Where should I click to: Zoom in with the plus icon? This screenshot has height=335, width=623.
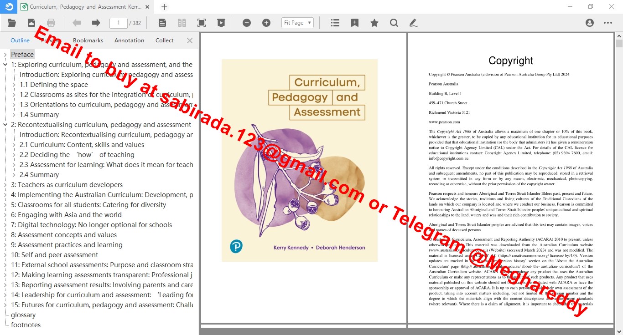click(266, 23)
